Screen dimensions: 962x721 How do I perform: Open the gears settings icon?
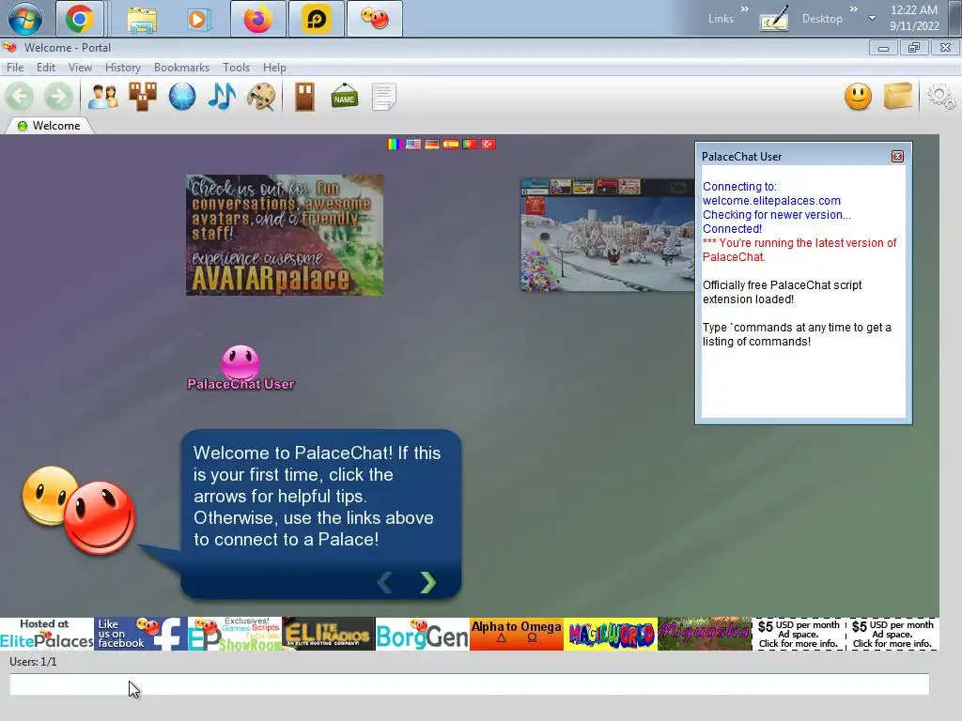[941, 97]
